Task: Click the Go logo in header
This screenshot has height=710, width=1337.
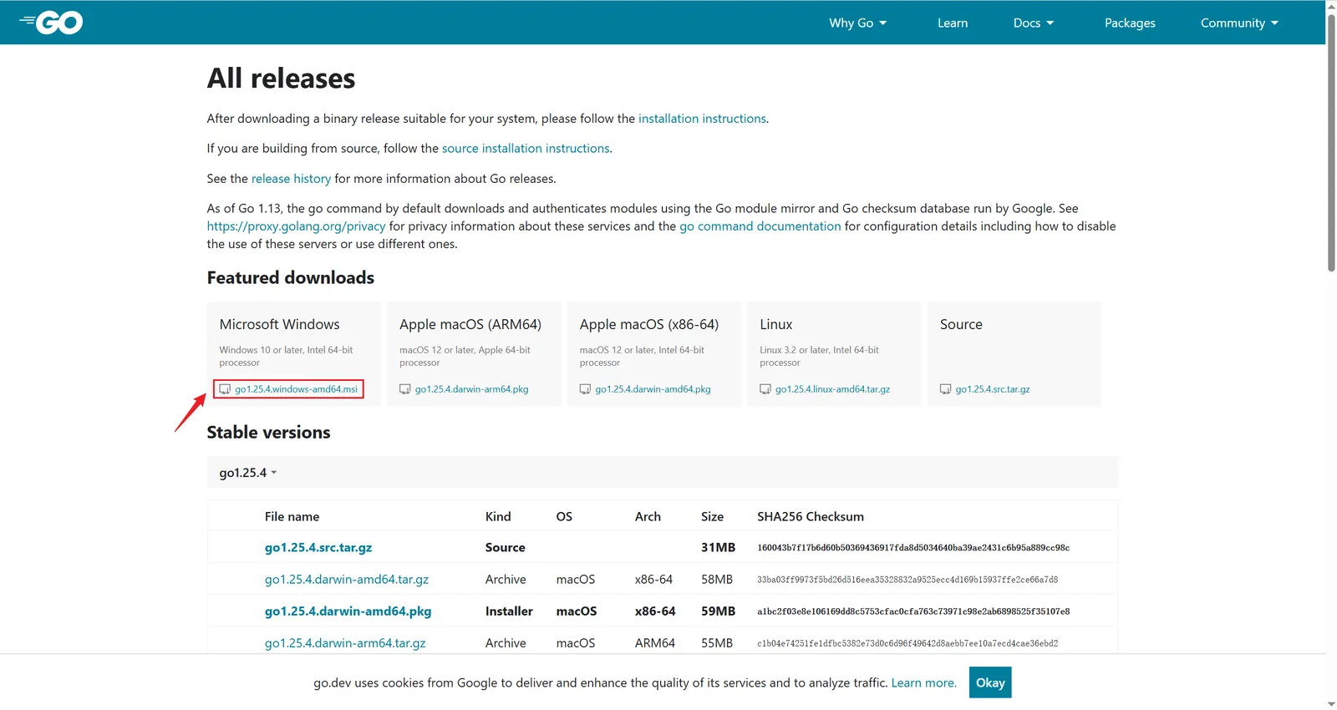Action: click(x=51, y=23)
